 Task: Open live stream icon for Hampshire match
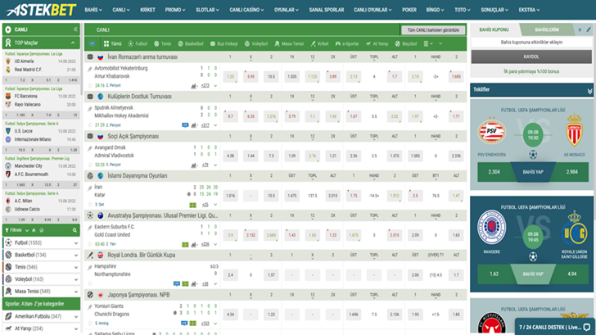point(176,283)
